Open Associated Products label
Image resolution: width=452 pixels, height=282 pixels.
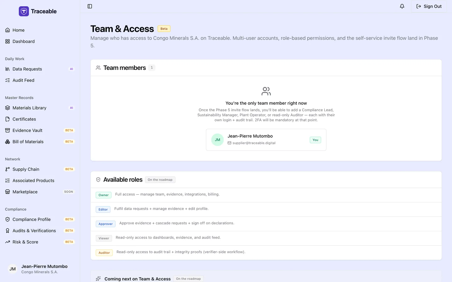tap(33, 180)
